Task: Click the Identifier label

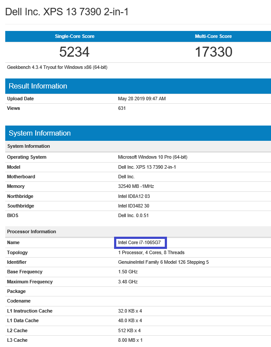Action: click(x=17, y=262)
